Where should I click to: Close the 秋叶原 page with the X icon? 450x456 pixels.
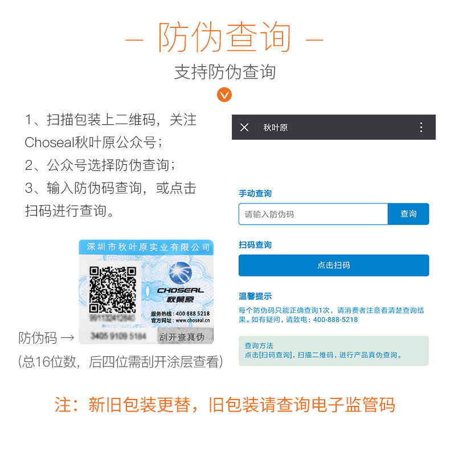244,127
